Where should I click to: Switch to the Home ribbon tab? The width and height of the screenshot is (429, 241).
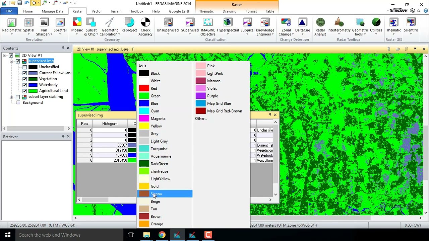click(28, 11)
